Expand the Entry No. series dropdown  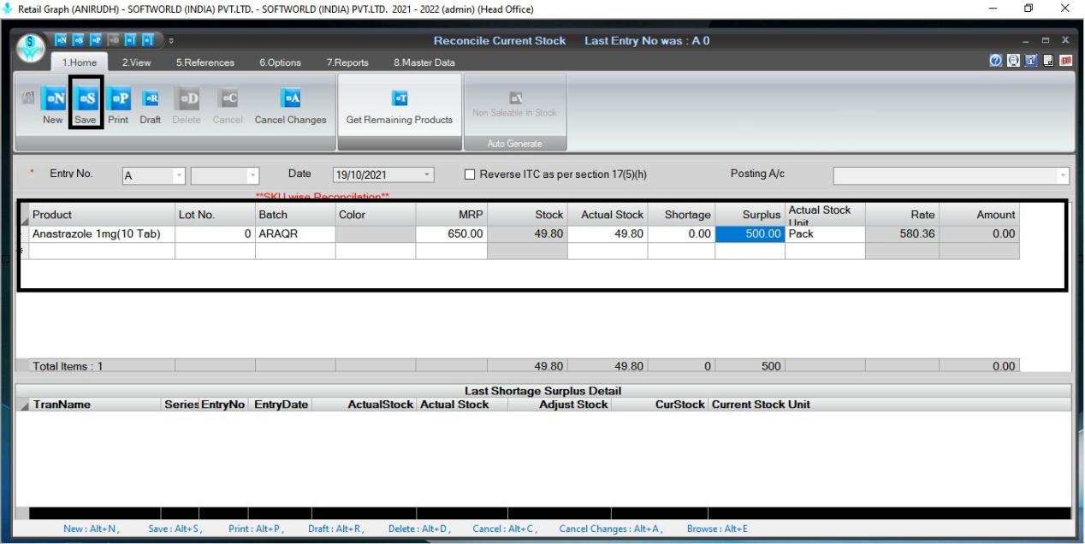pyautogui.click(x=179, y=175)
